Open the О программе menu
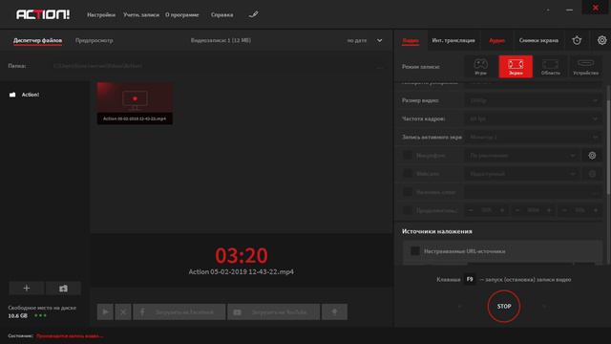611x344 pixels. tap(182, 15)
